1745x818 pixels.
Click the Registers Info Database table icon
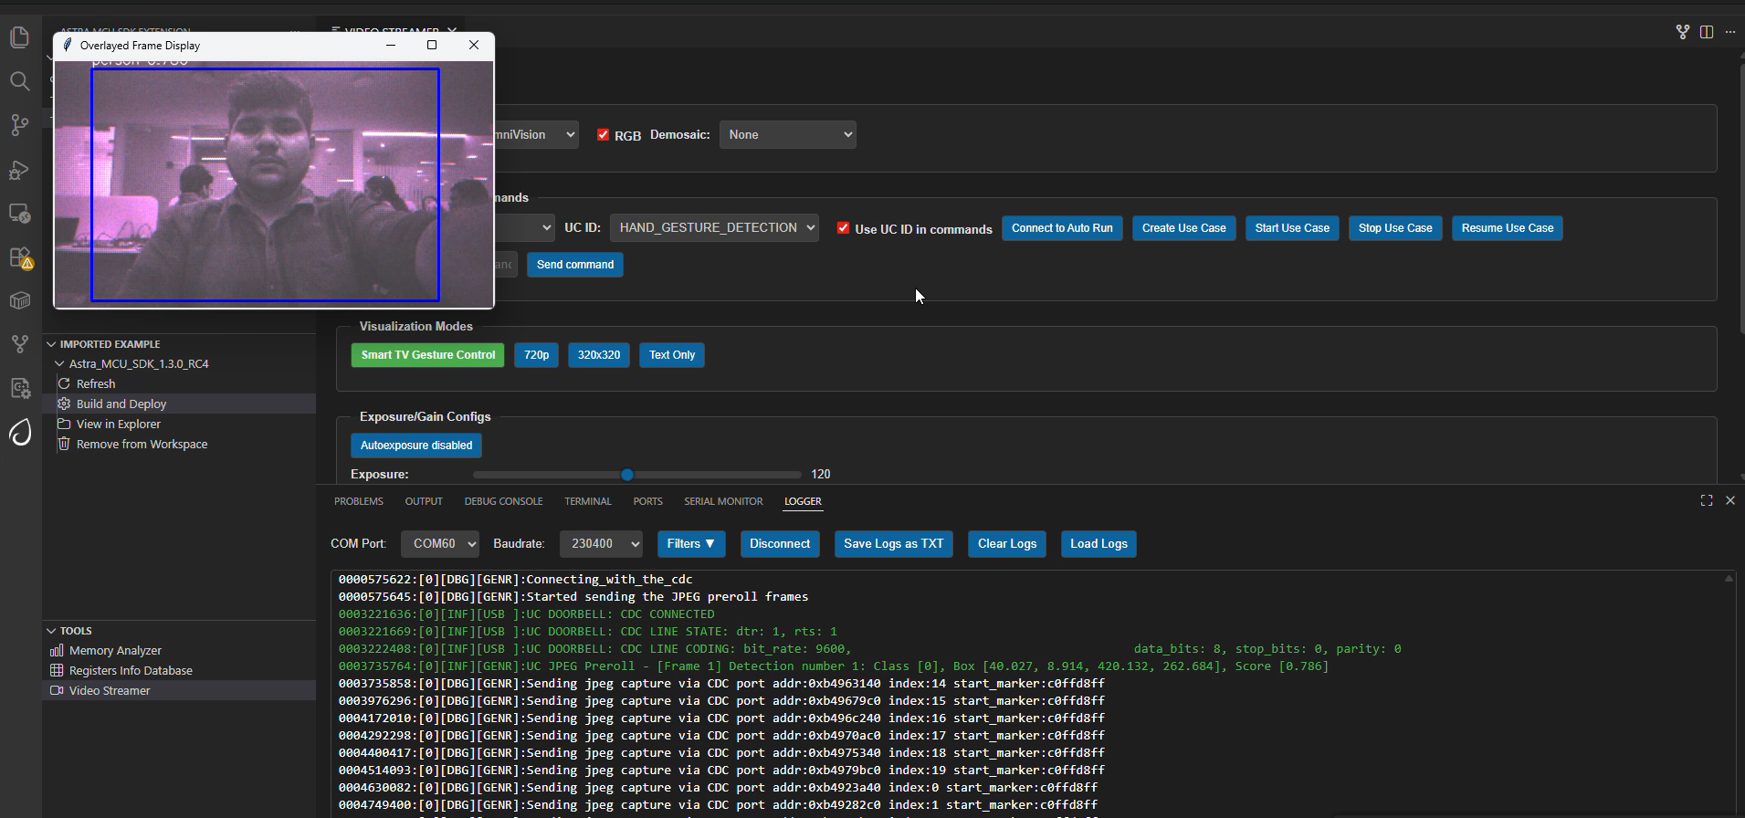(x=57, y=670)
